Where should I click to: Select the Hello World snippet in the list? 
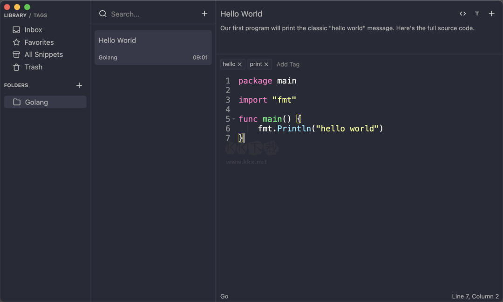coord(153,47)
